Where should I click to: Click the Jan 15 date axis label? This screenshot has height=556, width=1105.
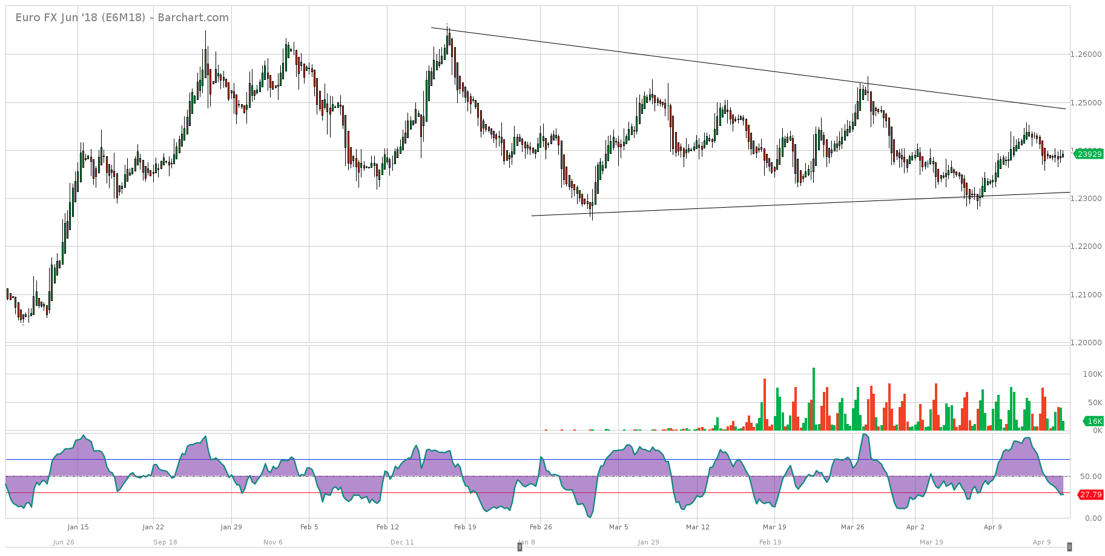click(x=78, y=527)
